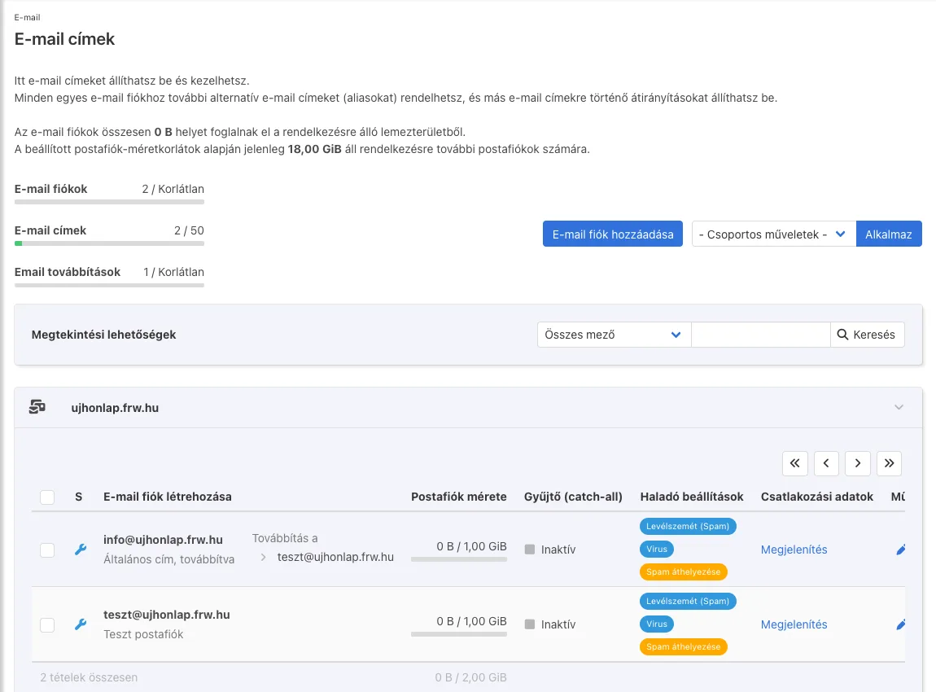The height and width of the screenshot is (692, 936).
Task: Open the Csoportos műveletek dropdown
Action: (x=774, y=234)
